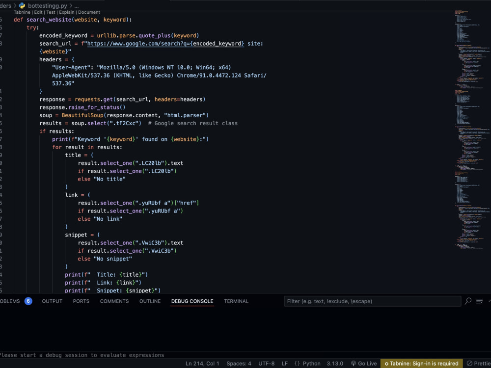Click the 'else "No link"' line
Viewport: 491px width, 368px height.
pyautogui.click(x=100, y=219)
